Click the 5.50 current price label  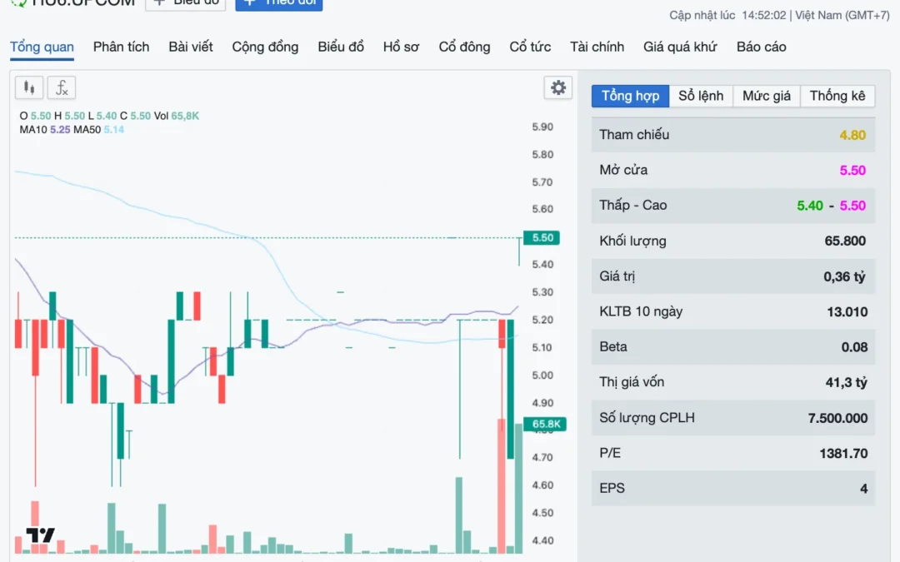542,238
